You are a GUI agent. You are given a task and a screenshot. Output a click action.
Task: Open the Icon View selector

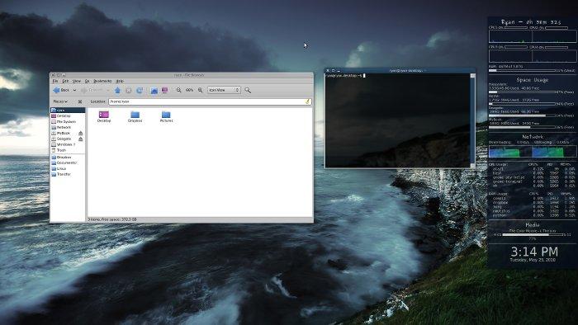coord(224,90)
